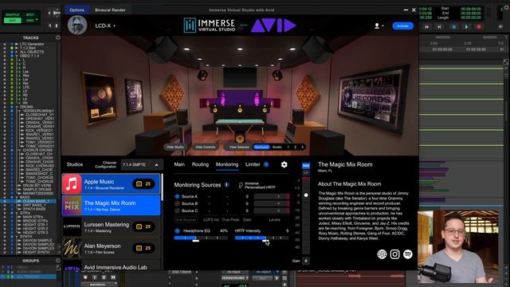Open the Options tab
This screenshot has width=510, height=287.
pyautogui.click(x=76, y=10)
